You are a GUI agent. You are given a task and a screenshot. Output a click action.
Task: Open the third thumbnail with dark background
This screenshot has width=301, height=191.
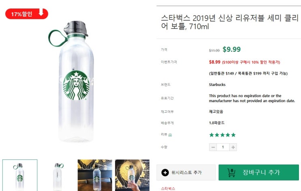[x=95, y=175]
